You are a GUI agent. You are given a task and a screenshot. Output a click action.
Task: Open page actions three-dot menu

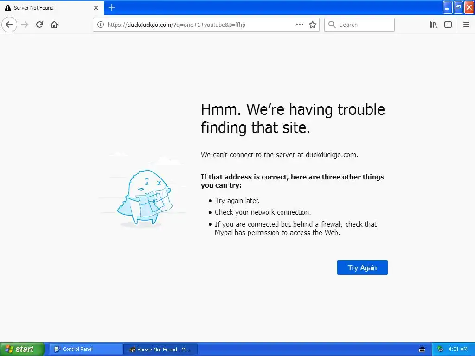299,25
